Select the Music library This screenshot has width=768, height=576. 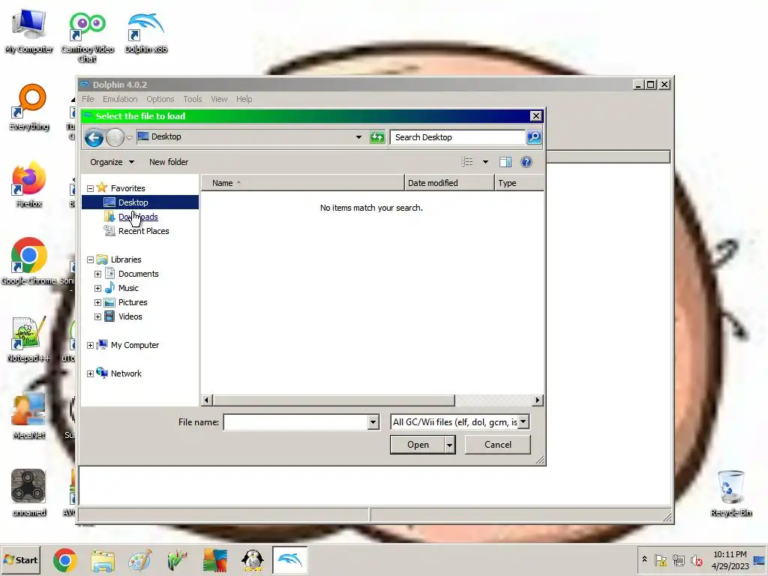[x=128, y=288]
